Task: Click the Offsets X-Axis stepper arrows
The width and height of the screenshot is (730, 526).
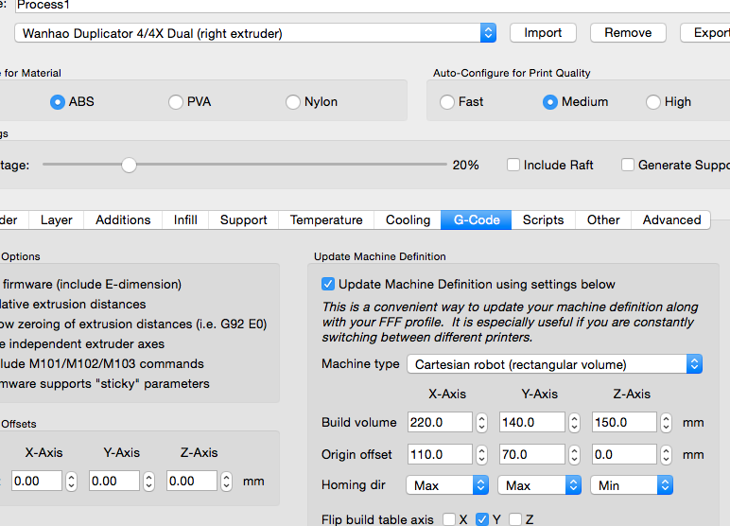Action: point(71,482)
